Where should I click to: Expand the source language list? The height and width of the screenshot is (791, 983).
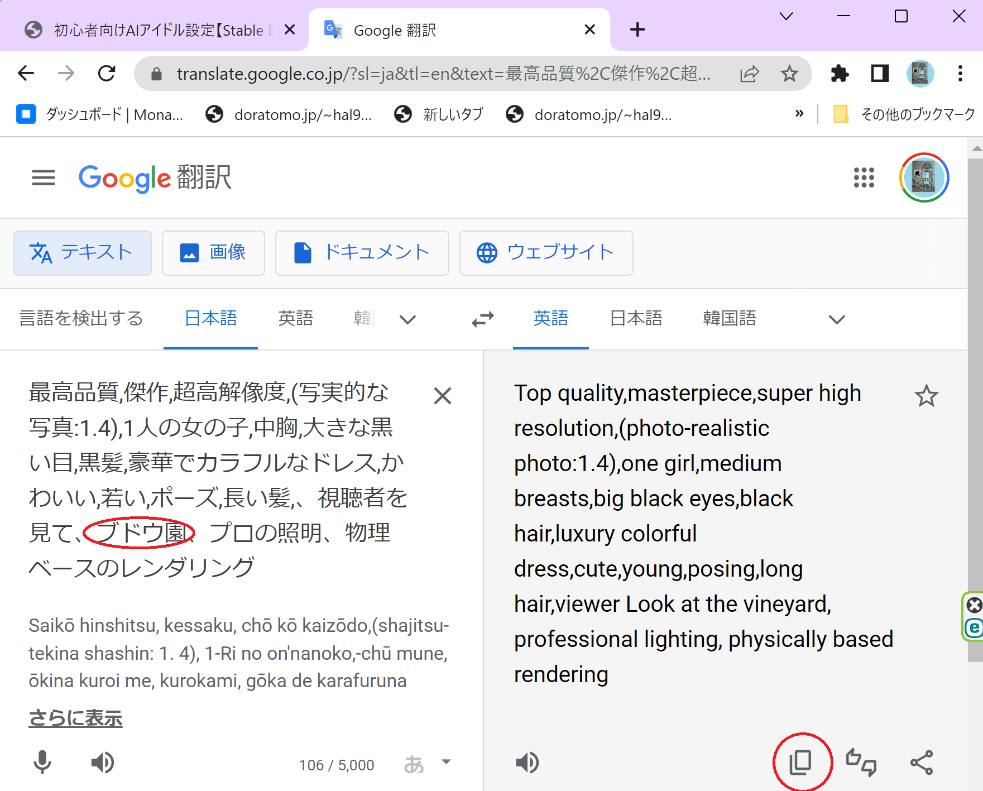(408, 319)
